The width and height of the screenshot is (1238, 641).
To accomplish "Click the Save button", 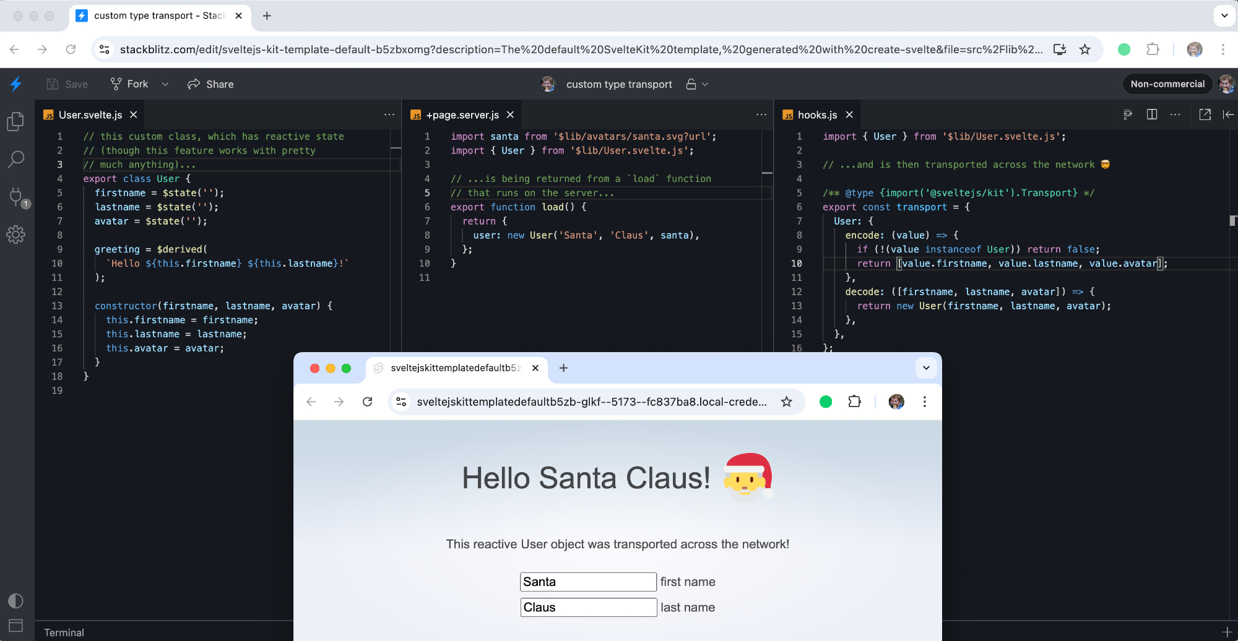I will [x=67, y=84].
